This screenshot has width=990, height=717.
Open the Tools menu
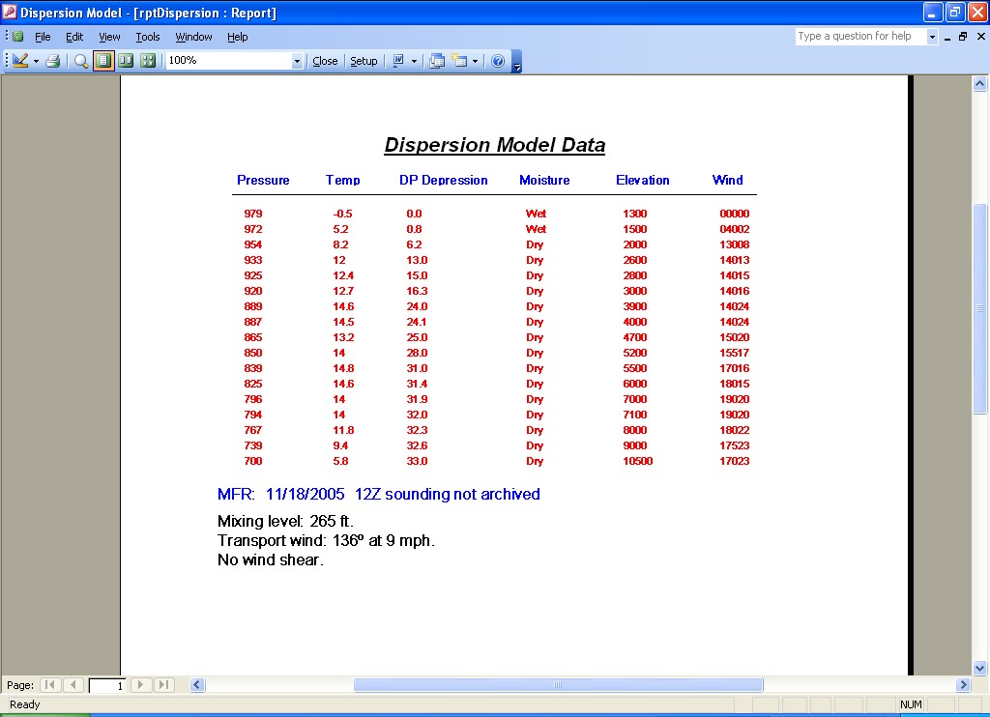tap(148, 37)
